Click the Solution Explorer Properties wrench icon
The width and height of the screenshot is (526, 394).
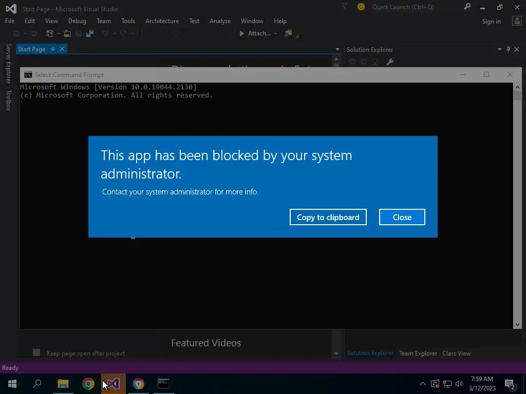[x=390, y=62]
